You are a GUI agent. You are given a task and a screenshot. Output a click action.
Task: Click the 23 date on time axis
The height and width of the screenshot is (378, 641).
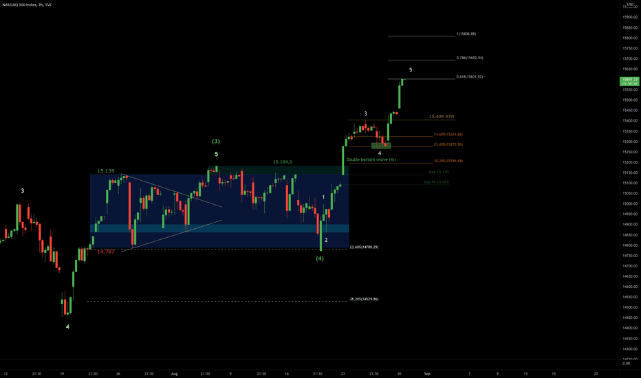[x=343, y=374]
